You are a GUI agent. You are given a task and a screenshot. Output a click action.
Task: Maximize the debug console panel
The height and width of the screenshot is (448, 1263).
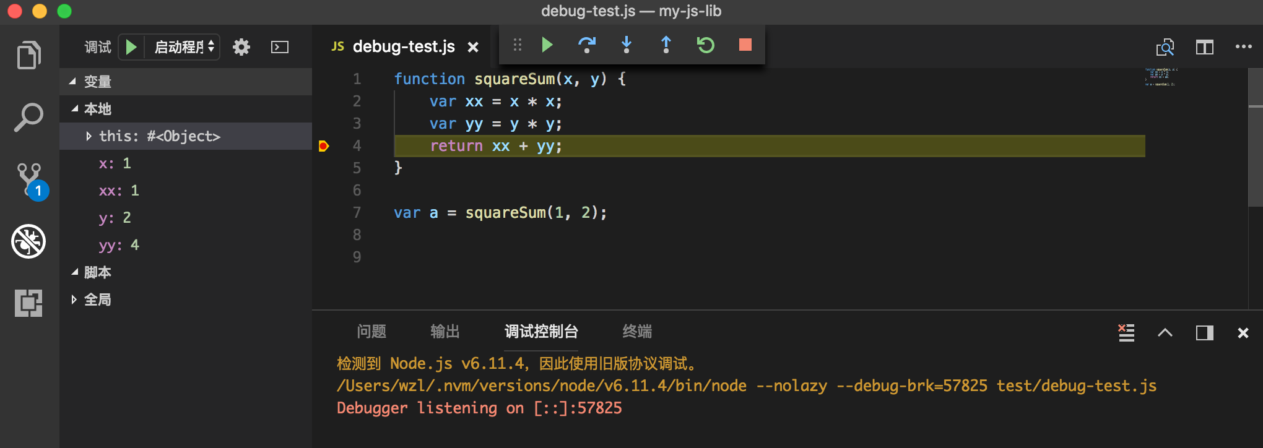click(1165, 333)
